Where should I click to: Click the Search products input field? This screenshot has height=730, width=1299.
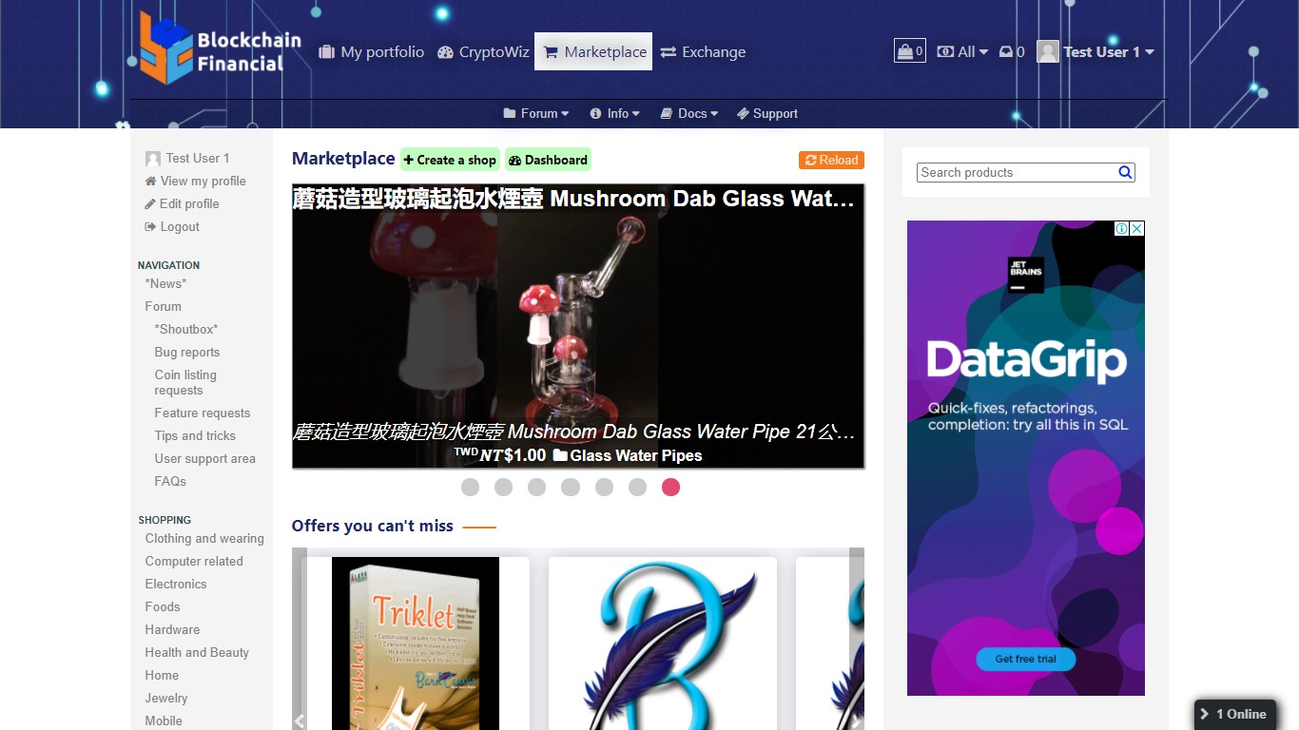coord(1016,172)
